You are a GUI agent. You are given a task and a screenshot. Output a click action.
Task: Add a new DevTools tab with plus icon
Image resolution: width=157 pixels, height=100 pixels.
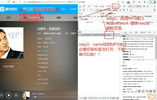pos(124,6)
